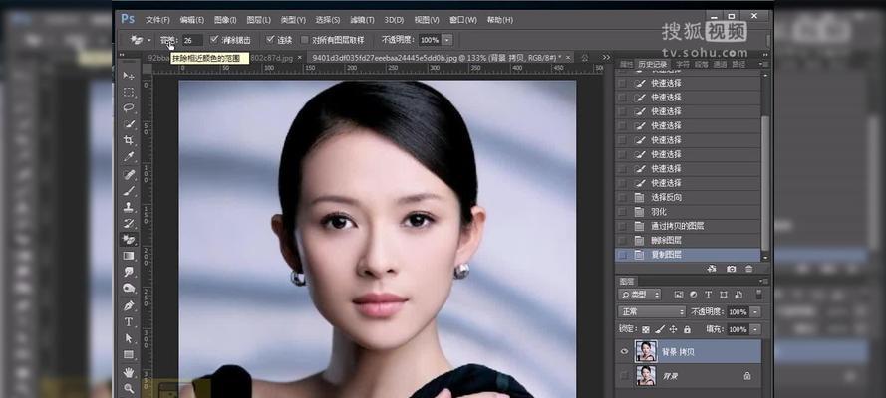Filter layers by shape layer icon
The image size is (886, 398).
[x=724, y=295]
